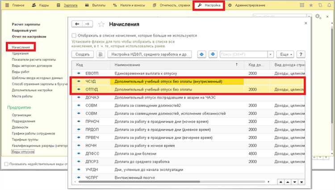Screen dimensions: 335x190
Task: Open help with question mark button
Action: [x=301, y=54]
